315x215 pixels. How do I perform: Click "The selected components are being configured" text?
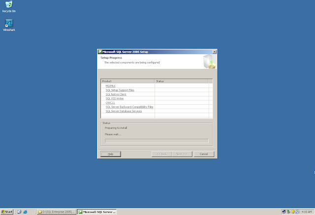coord(132,62)
